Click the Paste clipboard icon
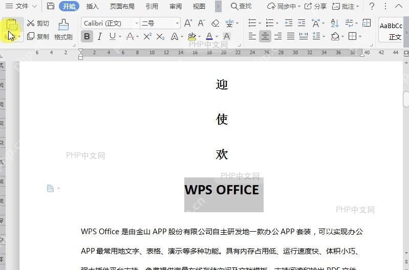The image size is (409, 270). point(12,25)
